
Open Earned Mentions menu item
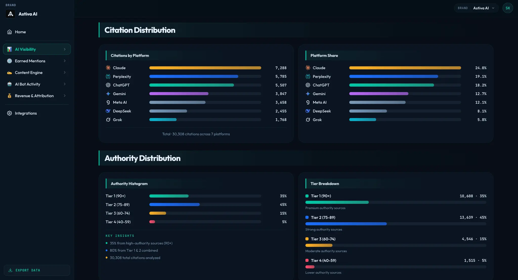(x=37, y=61)
